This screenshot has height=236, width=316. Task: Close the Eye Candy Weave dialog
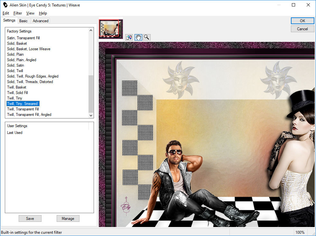tap(308, 5)
